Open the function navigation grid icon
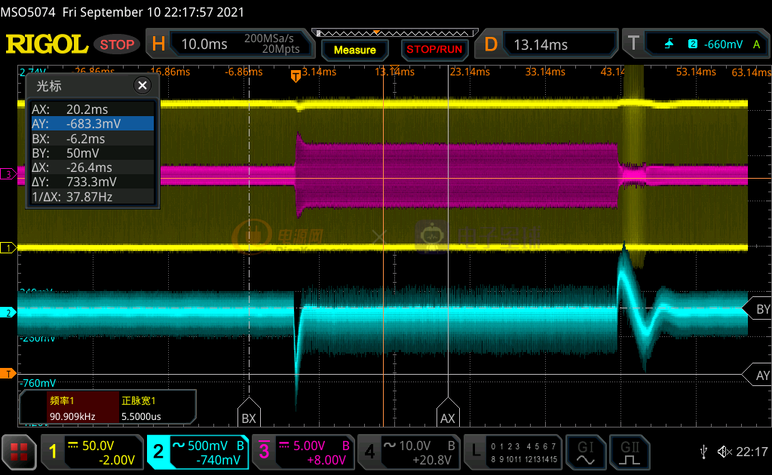Screen dimensions: 772x475 click(19, 452)
